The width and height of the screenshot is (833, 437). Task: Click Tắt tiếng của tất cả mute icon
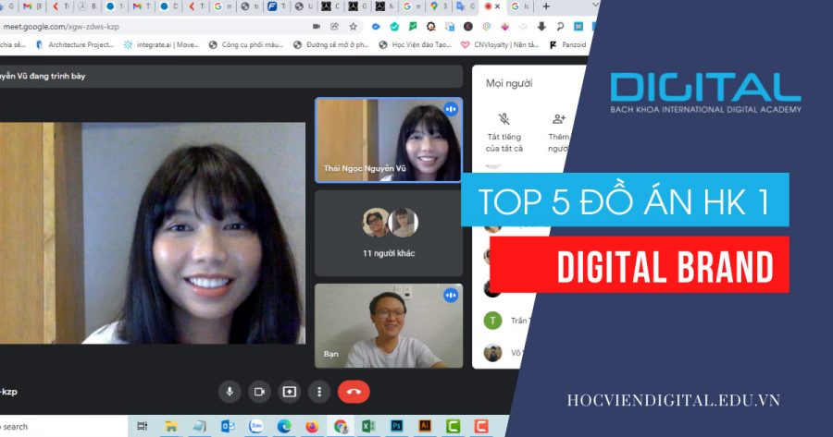504,119
